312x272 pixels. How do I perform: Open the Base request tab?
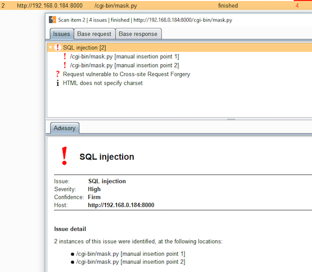[x=95, y=34]
